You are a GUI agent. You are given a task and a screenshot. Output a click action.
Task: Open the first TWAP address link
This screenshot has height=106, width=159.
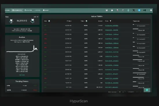112,25
